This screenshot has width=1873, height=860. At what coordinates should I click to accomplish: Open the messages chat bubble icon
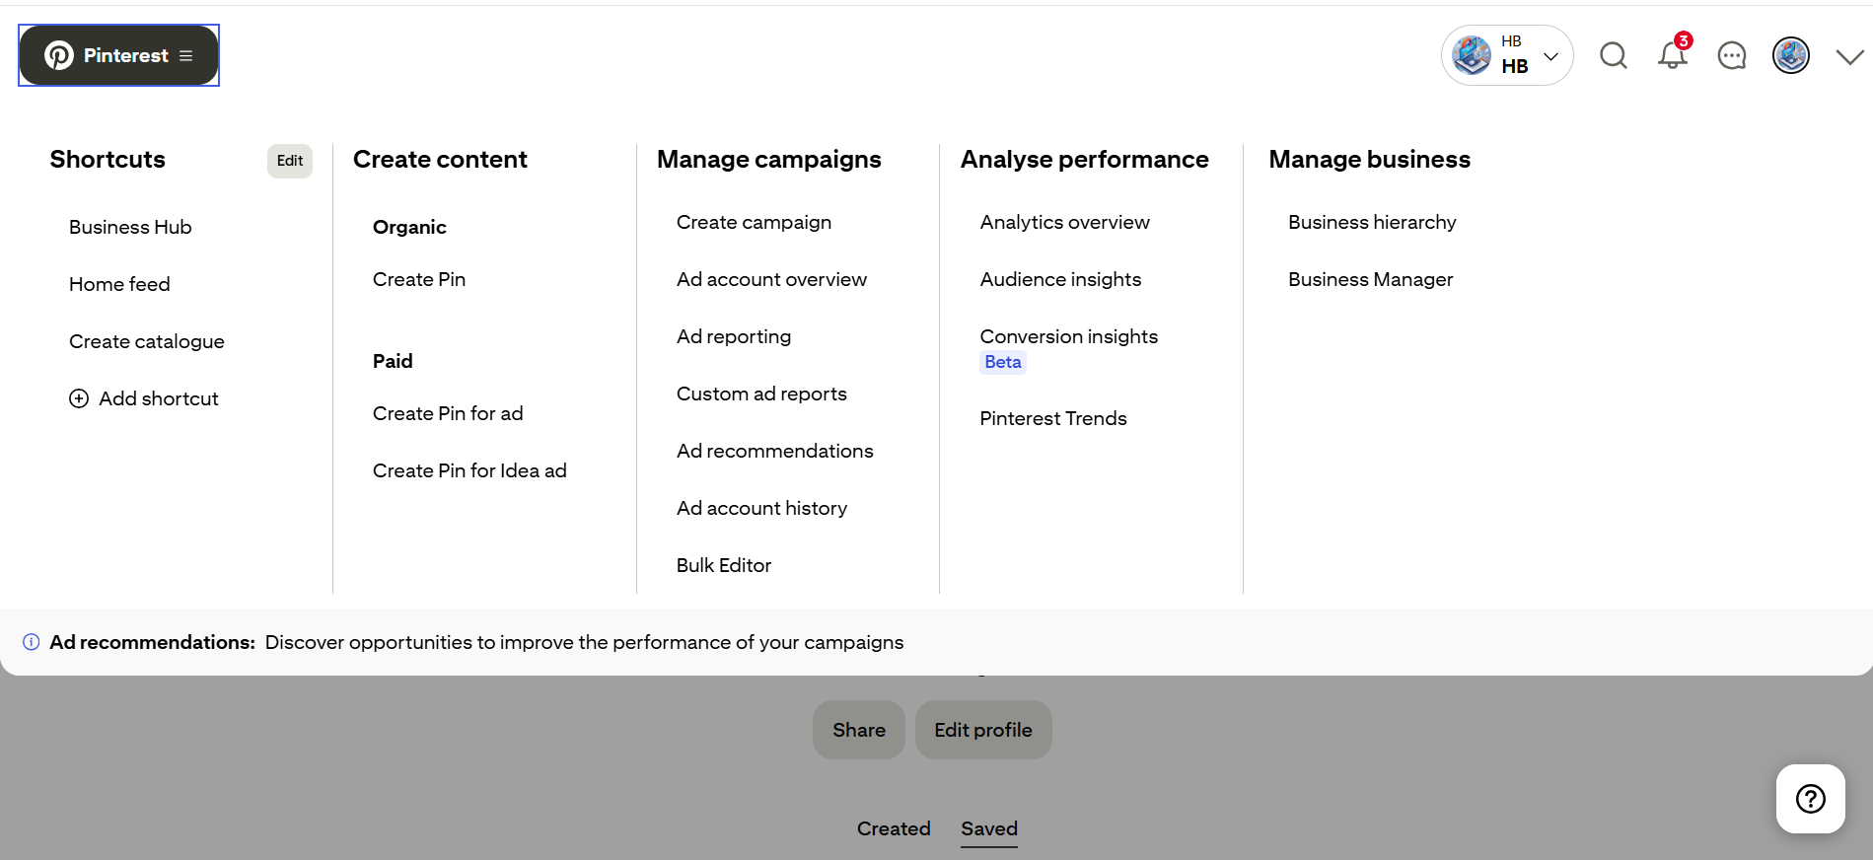[x=1732, y=55]
